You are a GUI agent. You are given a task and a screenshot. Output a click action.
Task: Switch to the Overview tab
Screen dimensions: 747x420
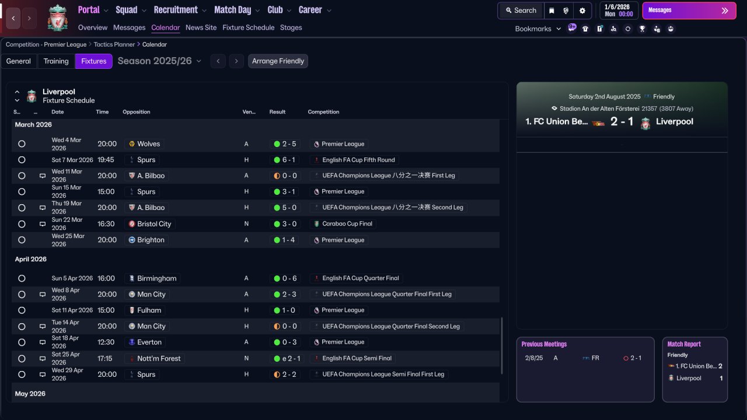pos(93,27)
